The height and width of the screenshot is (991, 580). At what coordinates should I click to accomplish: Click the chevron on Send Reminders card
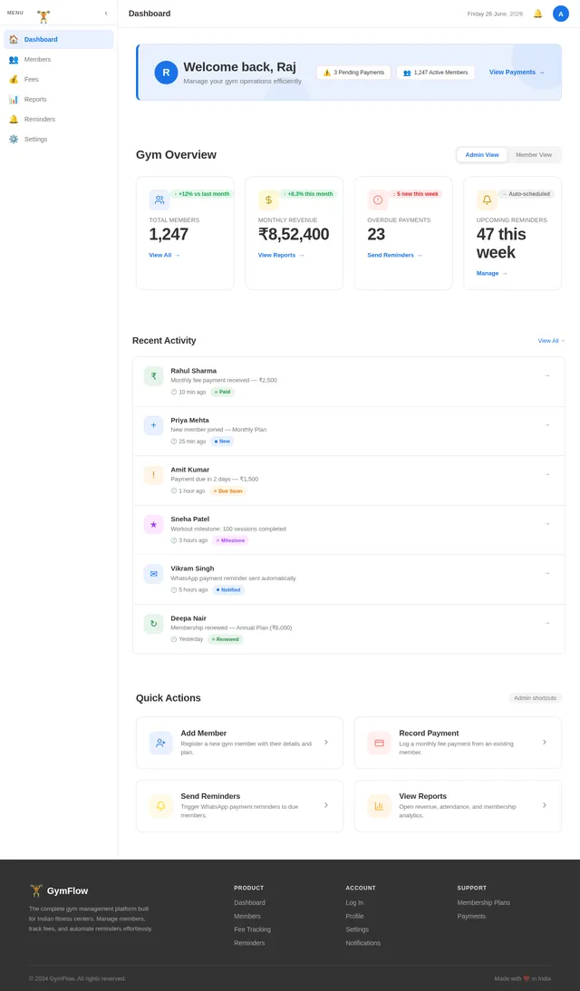[326, 805]
